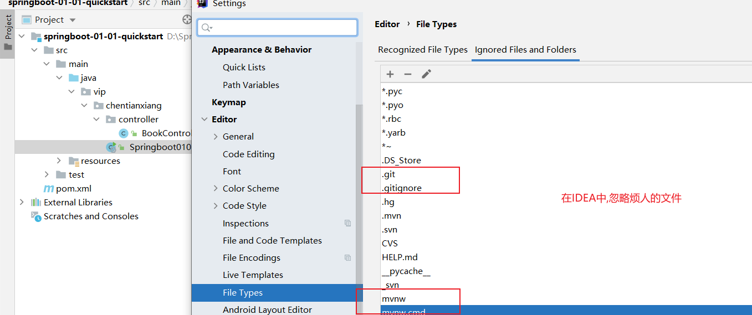Click the copy icon beside File Encodings
Image resolution: width=752 pixels, height=315 pixels.
tap(347, 257)
